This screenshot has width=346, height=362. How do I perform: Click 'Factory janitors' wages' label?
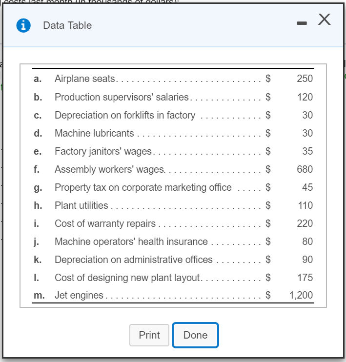103,151
